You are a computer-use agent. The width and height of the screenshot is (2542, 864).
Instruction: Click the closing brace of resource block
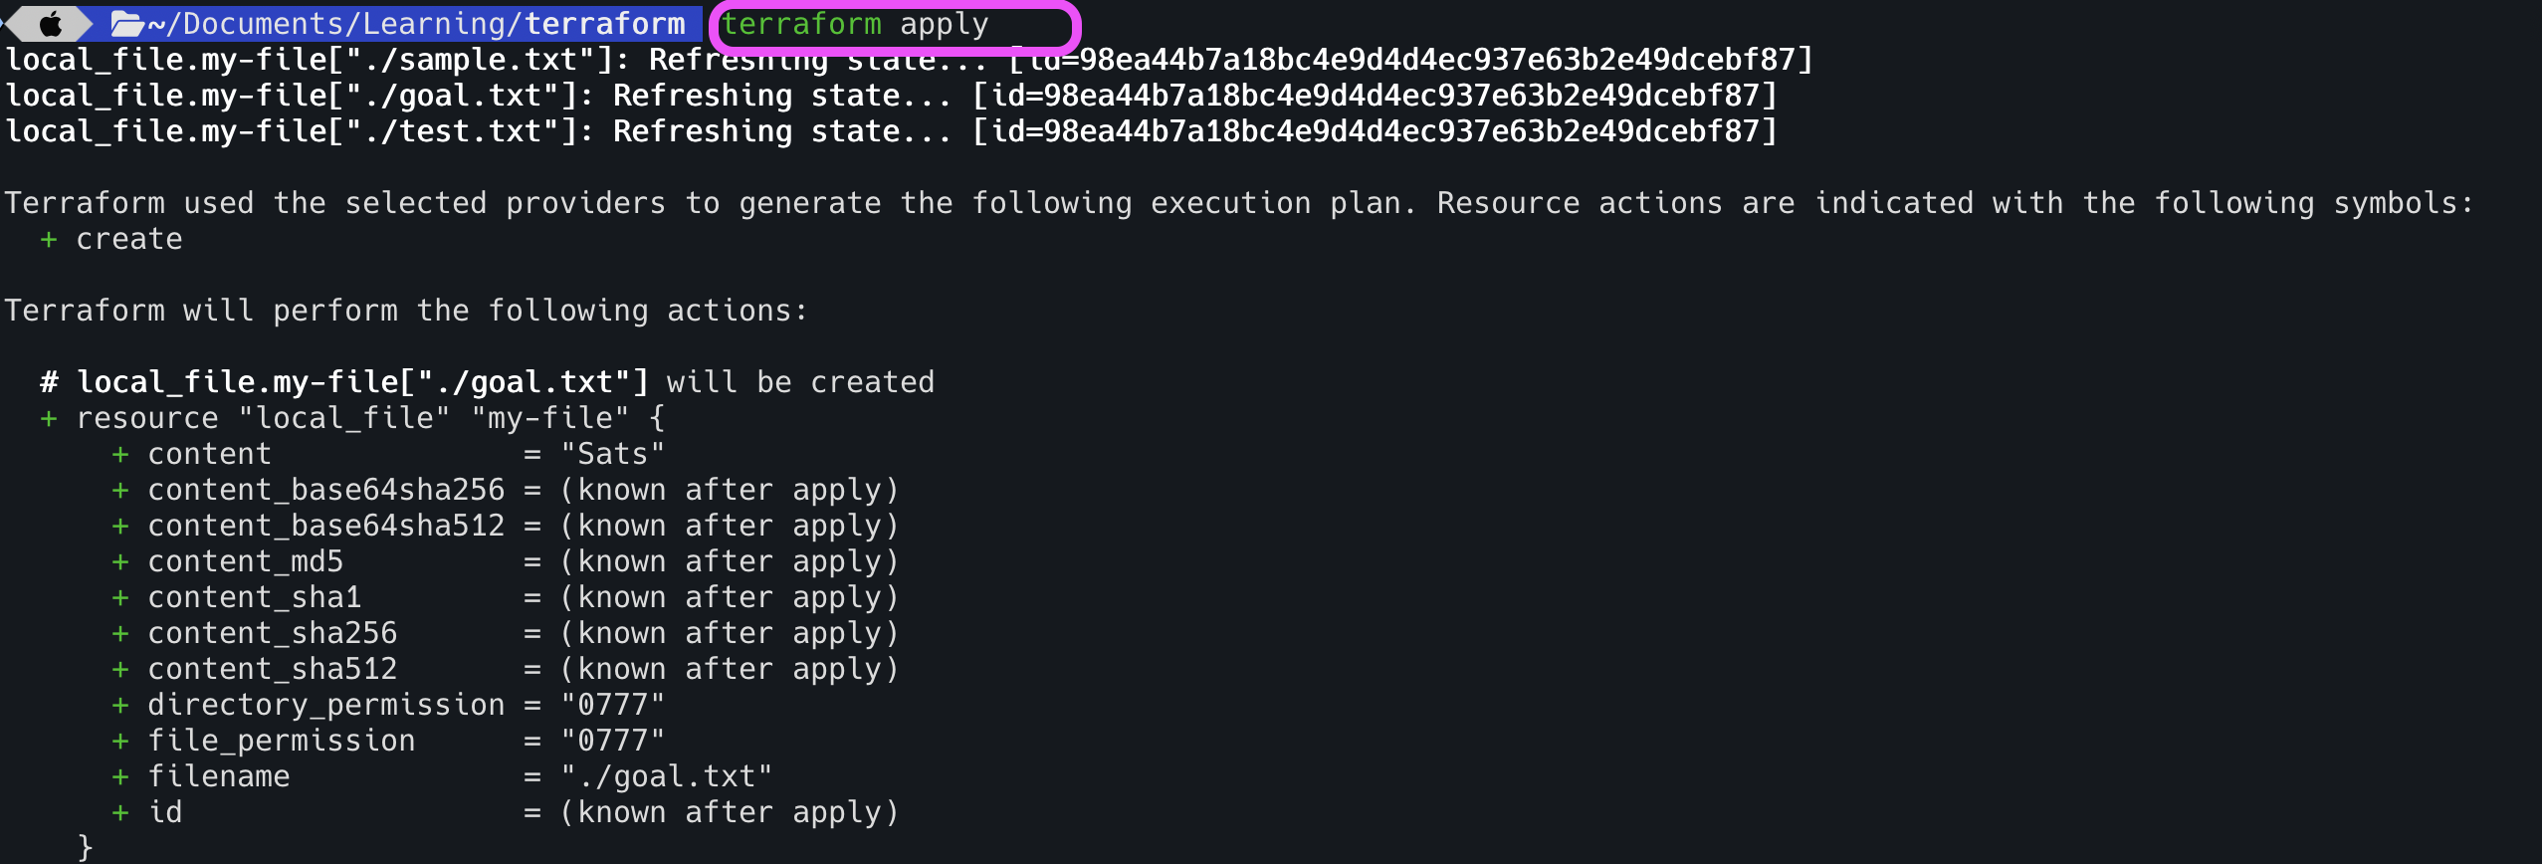coord(85,848)
